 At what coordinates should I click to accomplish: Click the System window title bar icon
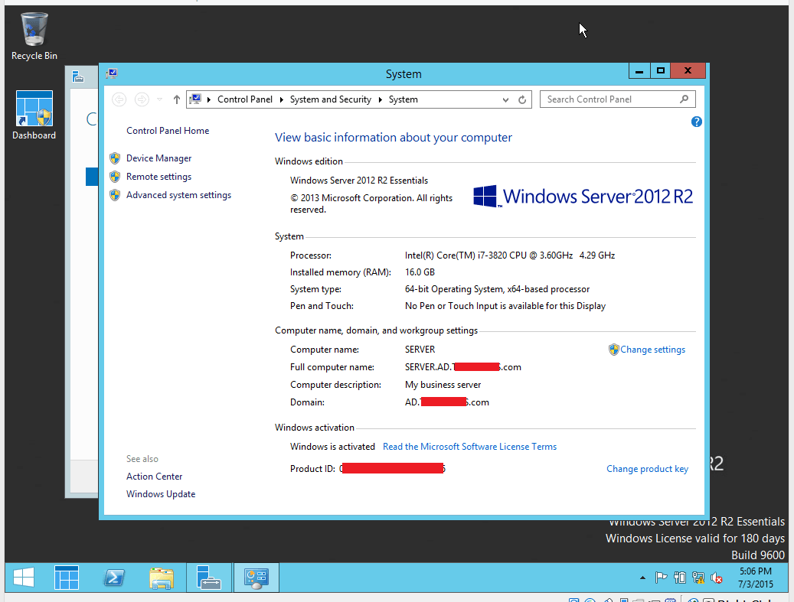[112, 74]
